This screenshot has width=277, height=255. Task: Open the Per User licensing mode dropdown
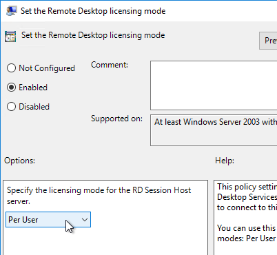click(48, 220)
